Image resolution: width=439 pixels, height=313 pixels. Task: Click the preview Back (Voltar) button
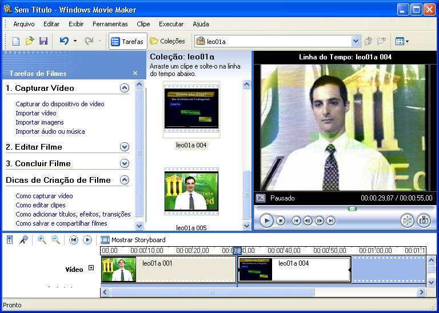tap(296, 221)
